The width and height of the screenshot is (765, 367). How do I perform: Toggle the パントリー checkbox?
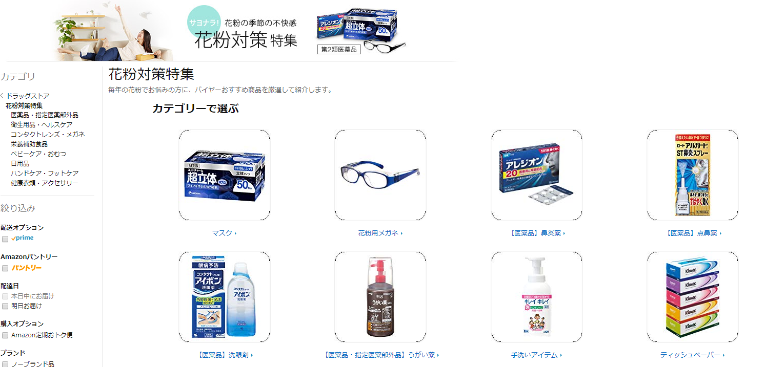click(5, 268)
